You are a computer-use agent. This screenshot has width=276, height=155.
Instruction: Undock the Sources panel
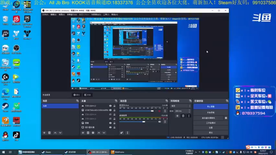point(116,101)
